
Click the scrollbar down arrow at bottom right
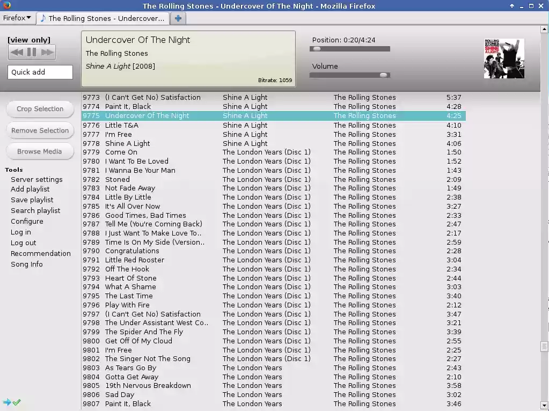544,406
